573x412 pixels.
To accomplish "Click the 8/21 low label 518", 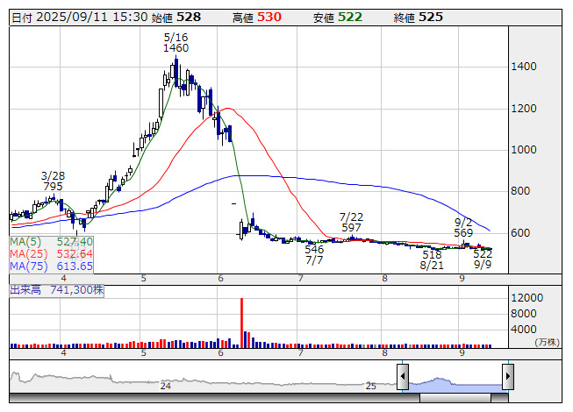I will pyautogui.click(x=432, y=254).
